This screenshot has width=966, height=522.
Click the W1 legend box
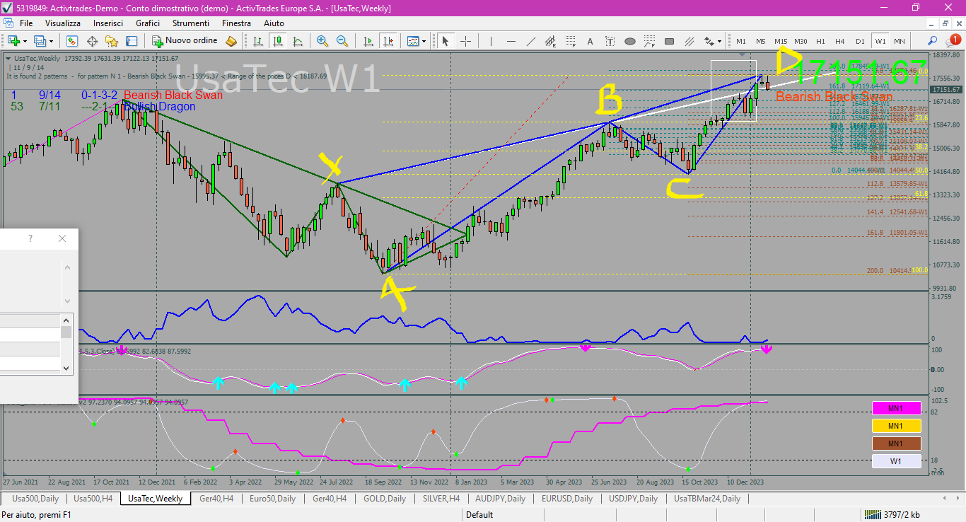[896, 461]
